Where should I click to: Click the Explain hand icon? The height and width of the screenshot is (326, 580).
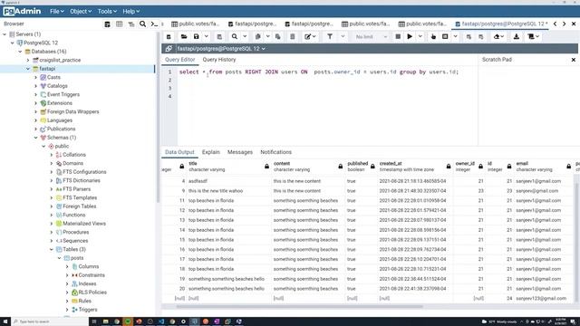433,36
